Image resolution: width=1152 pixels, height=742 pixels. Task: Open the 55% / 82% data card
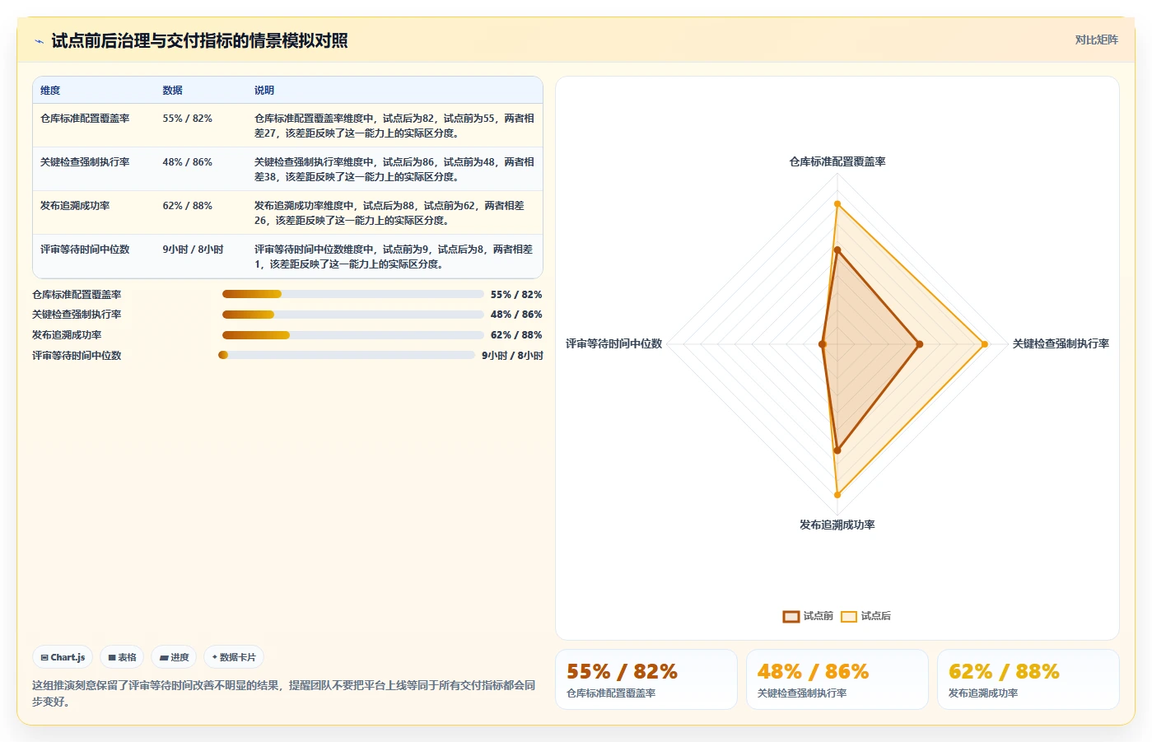646,679
